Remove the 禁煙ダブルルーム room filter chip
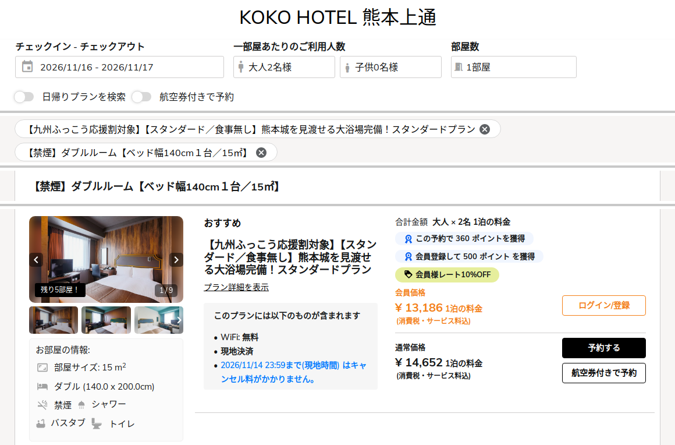 pyautogui.click(x=261, y=153)
